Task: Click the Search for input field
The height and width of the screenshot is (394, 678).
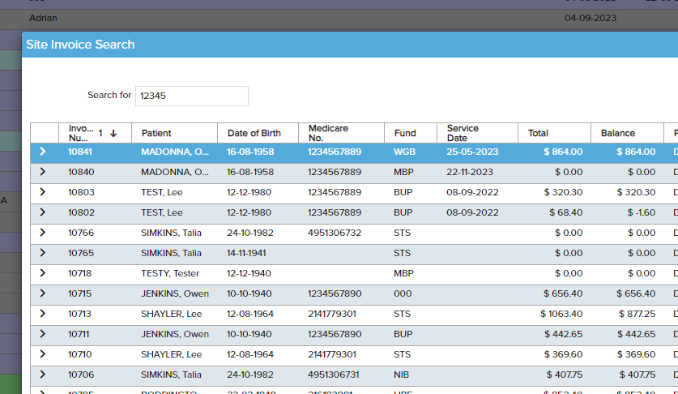Action: [x=191, y=96]
